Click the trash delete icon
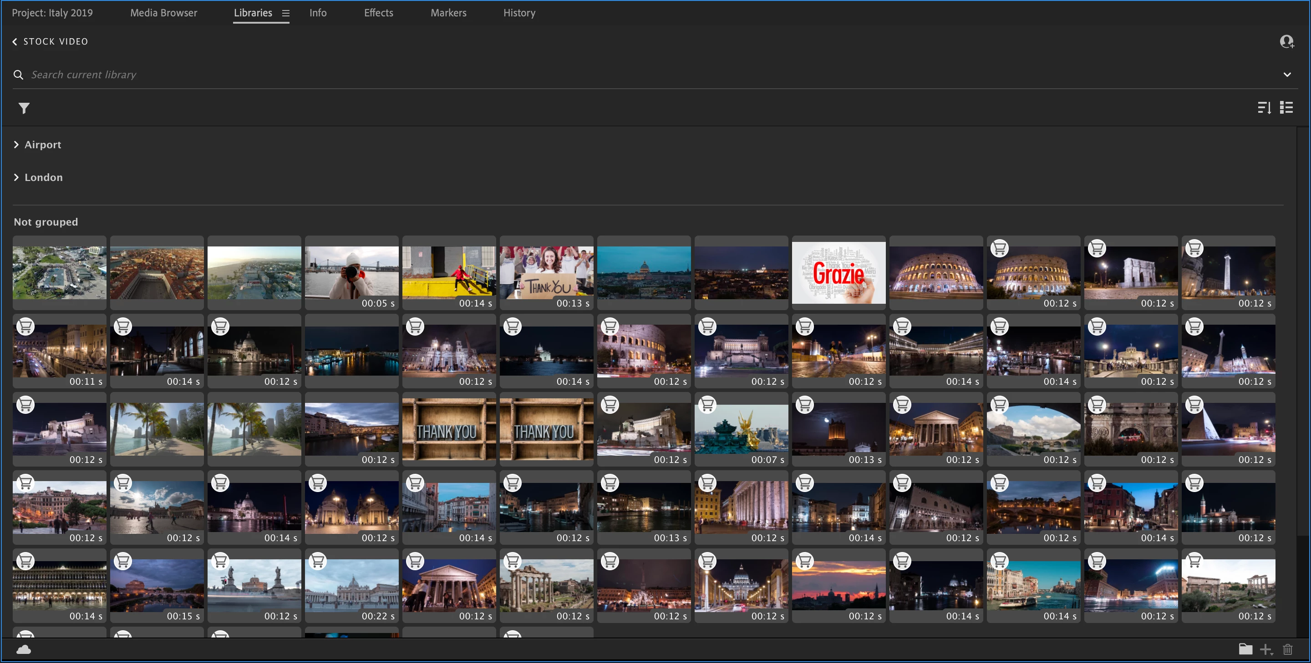1311x663 pixels. coord(1288,649)
